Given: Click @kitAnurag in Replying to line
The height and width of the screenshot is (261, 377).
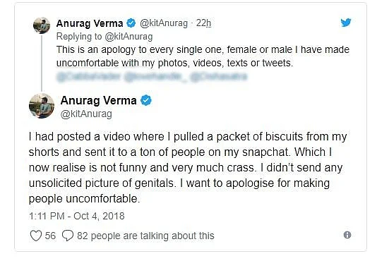Looking at the screenshot, I should pos(128,37).
